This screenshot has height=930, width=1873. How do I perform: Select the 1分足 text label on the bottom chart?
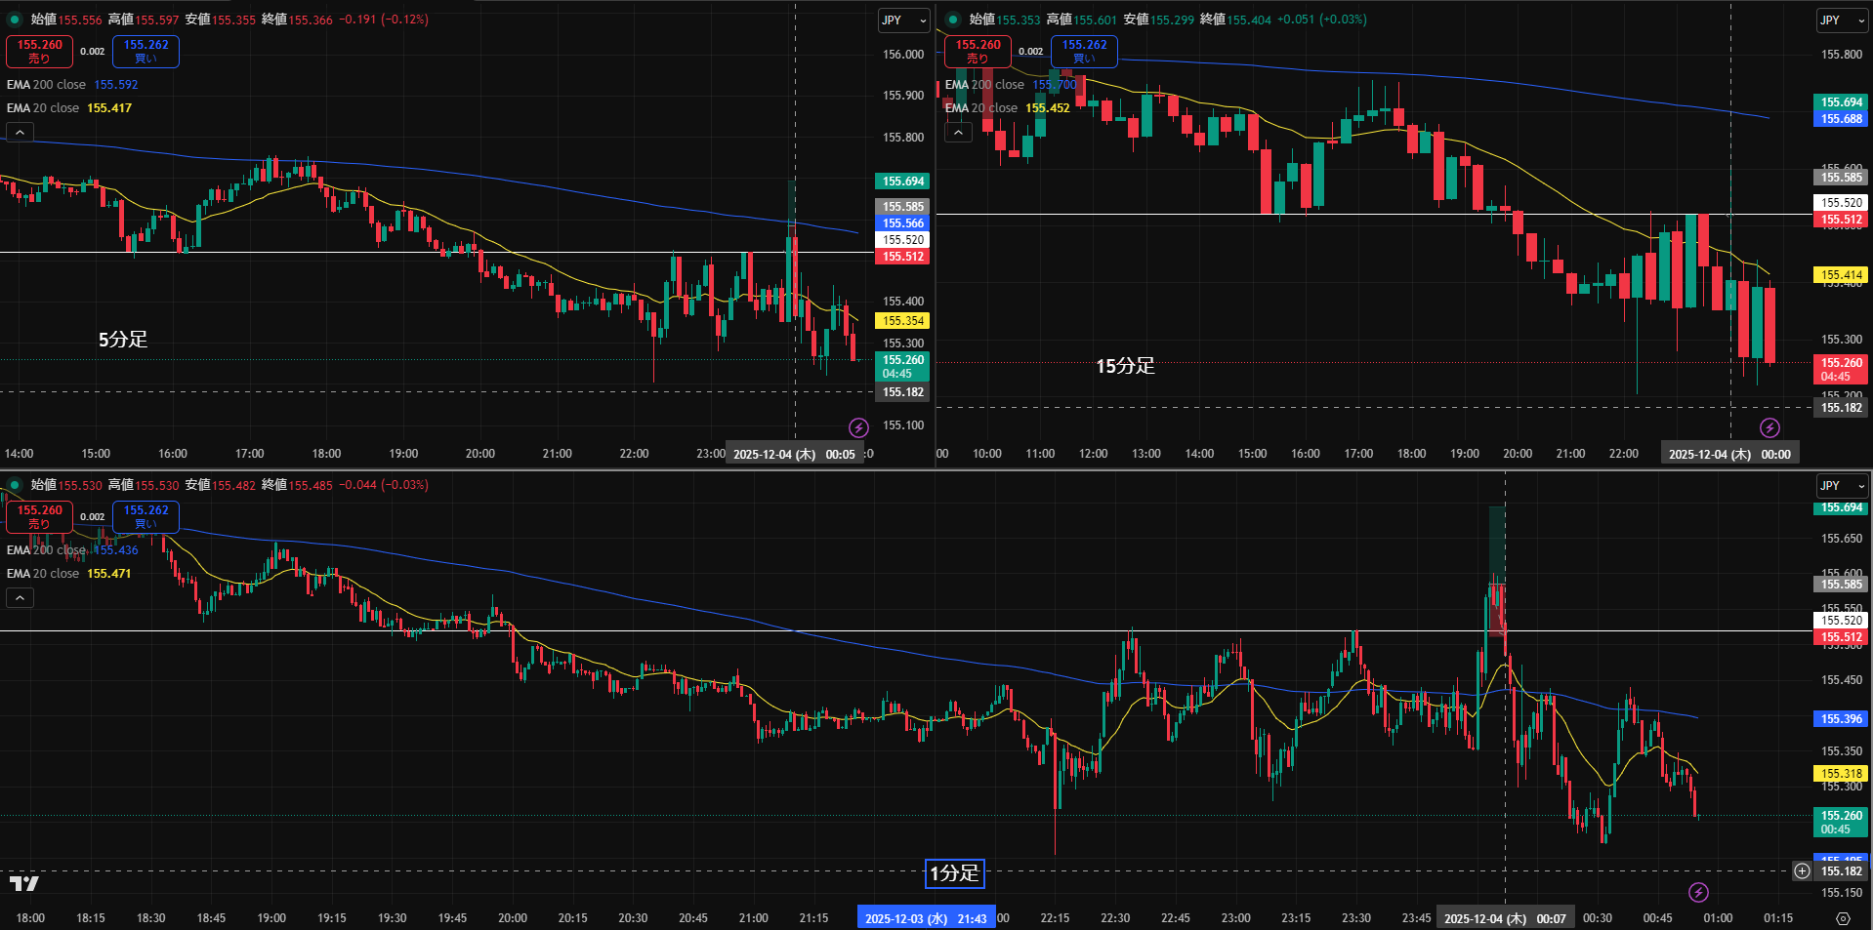(954, 873)
